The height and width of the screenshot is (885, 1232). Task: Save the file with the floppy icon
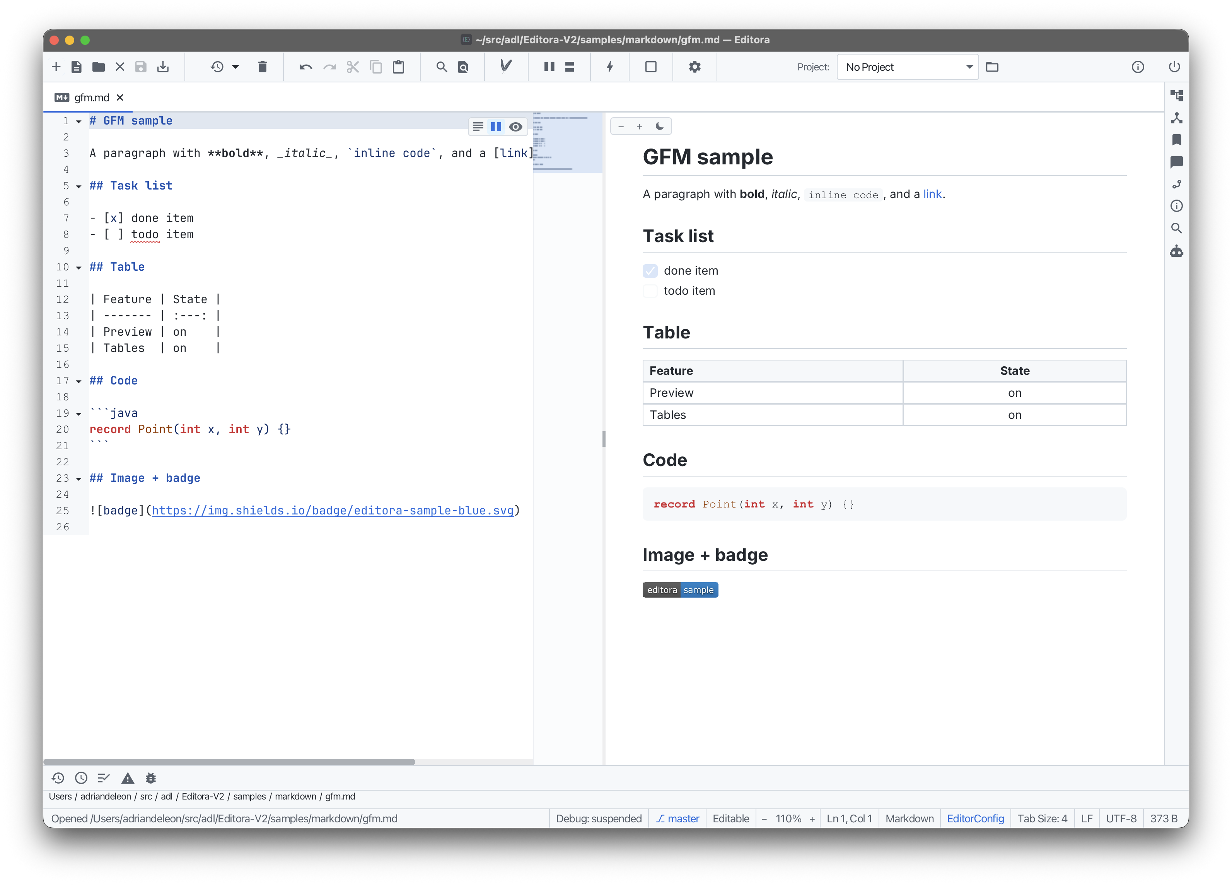(x=141, y=67)
